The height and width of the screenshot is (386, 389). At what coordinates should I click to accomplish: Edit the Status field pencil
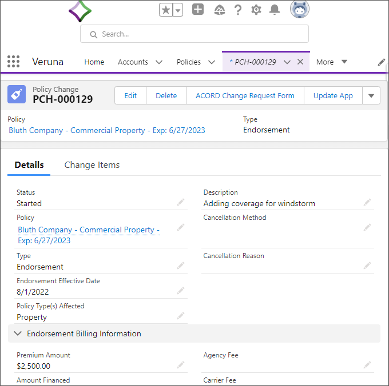181,202
